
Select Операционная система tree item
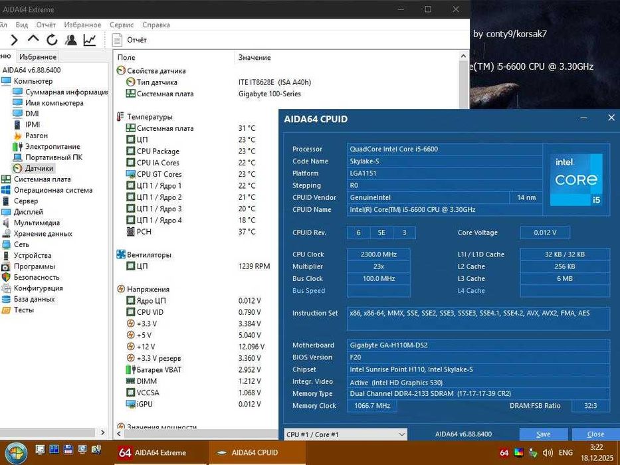[53, 190]
